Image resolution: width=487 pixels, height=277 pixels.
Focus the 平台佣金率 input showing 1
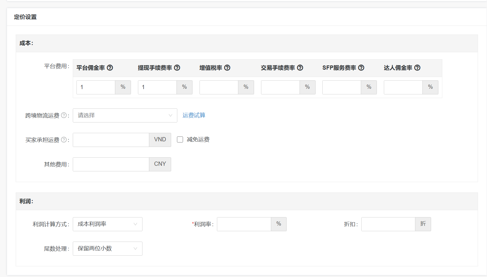(x=96, y=87)
